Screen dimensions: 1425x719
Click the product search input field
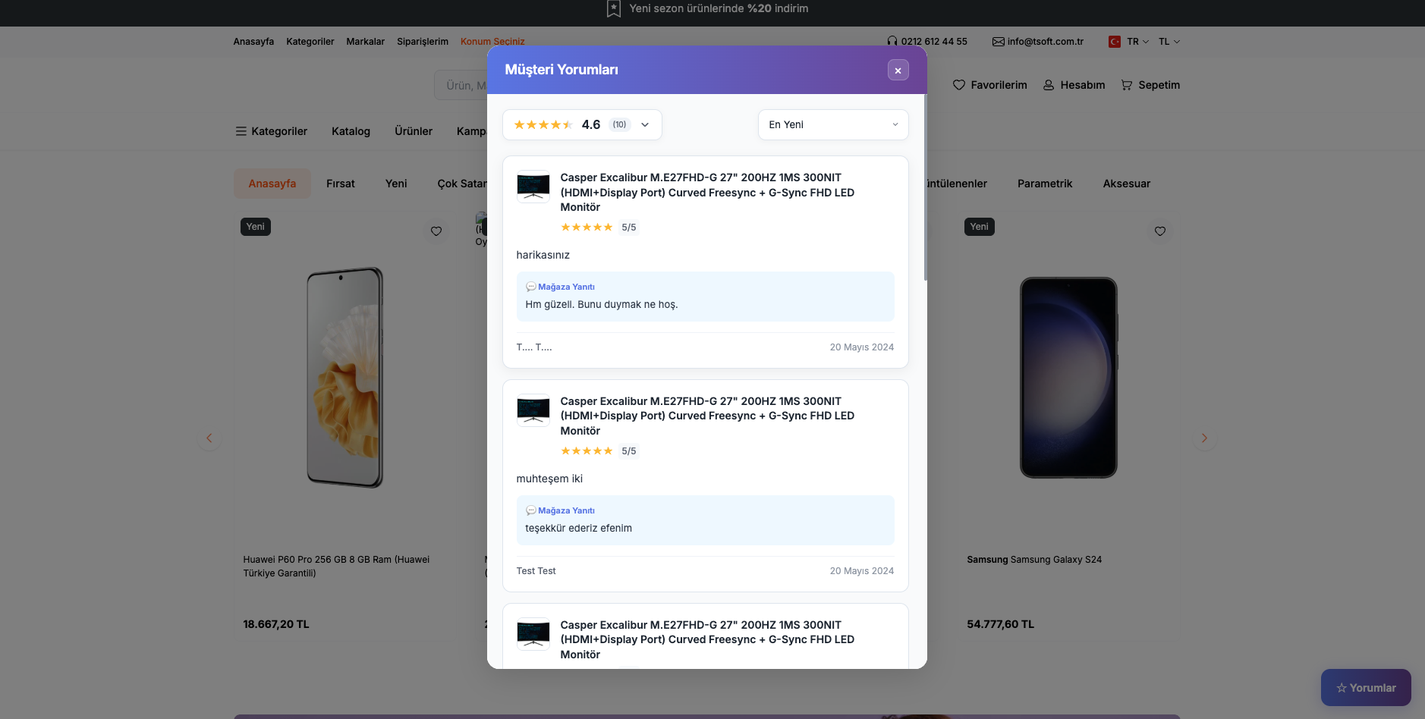pos(461,86)
